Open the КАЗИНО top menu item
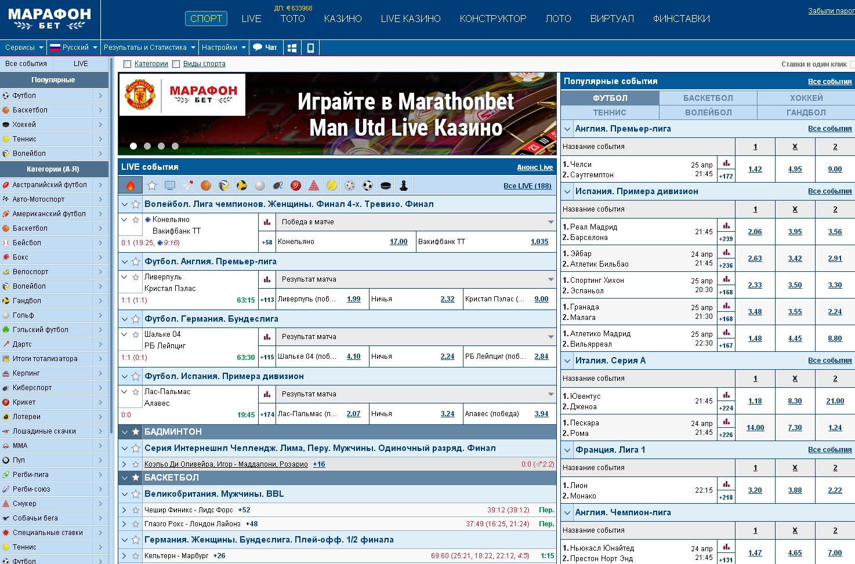Viewport: 855px width, 564px height. [343, 19]
